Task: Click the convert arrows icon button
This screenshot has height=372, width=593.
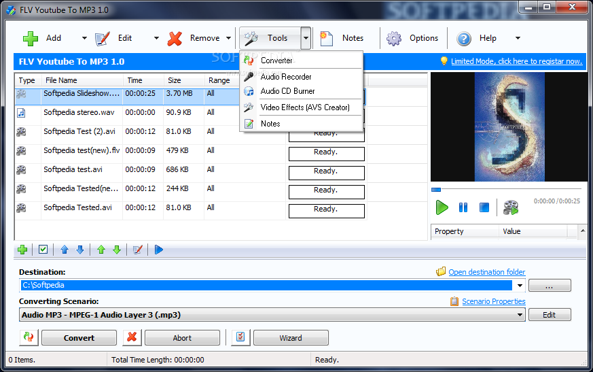Action: pyautogui.click(x=29, y=337)
